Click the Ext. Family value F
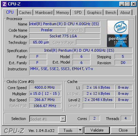The width and height of the screenshot is (138, 136). [38, 63]
